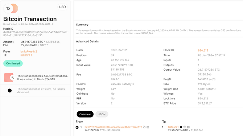Switch to the Overview tab

[x=85, y=114]
